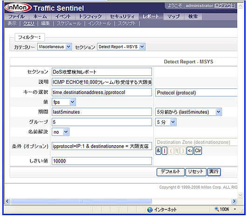Select the スケジュール submenu item
Image resolution: width=247 pixels, height=217 pixels.
point(69,23)
